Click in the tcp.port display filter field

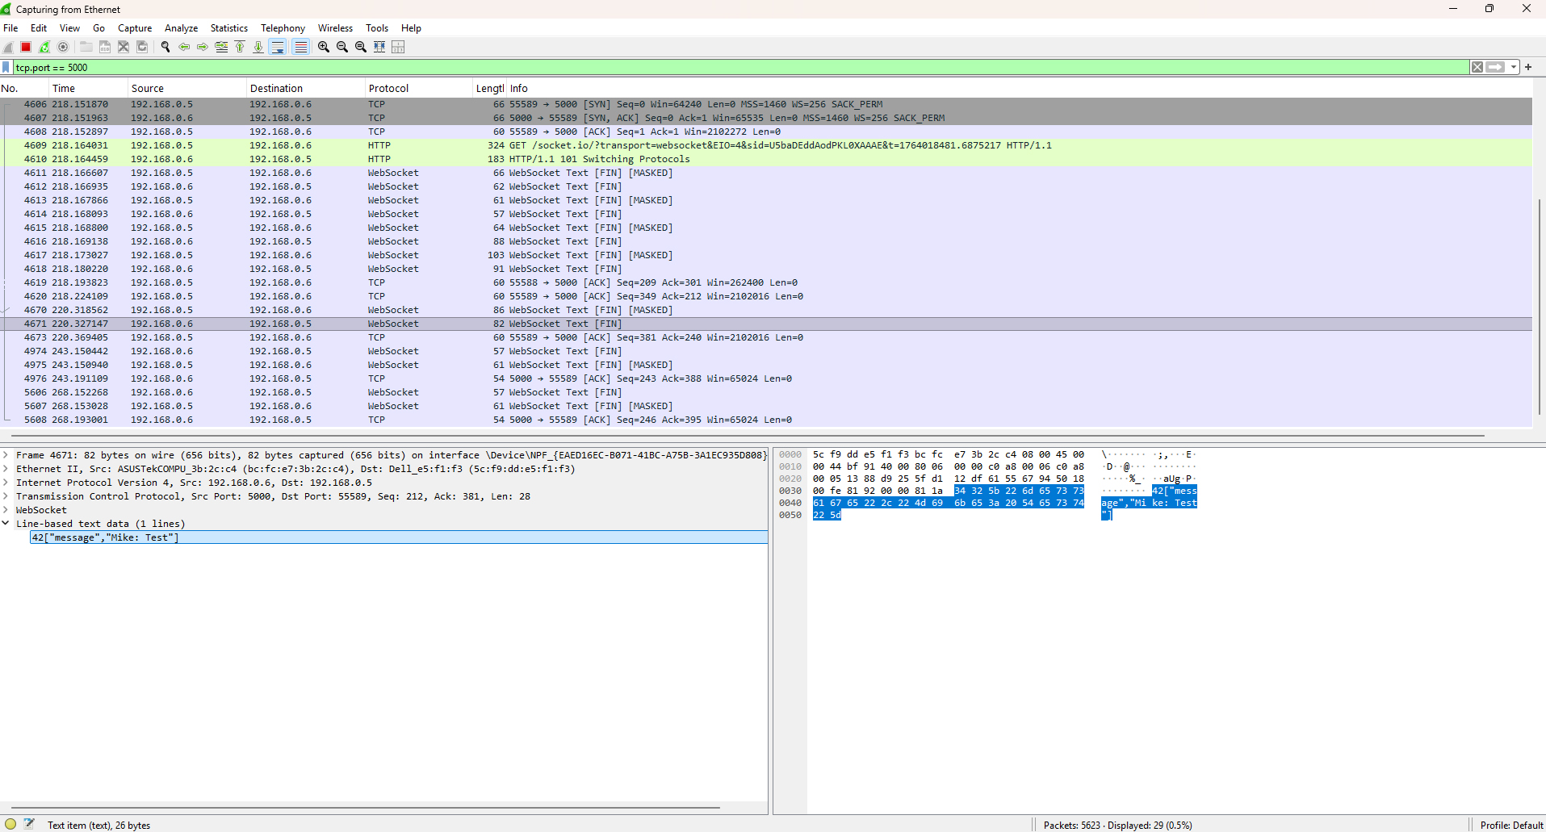[727, 68]
